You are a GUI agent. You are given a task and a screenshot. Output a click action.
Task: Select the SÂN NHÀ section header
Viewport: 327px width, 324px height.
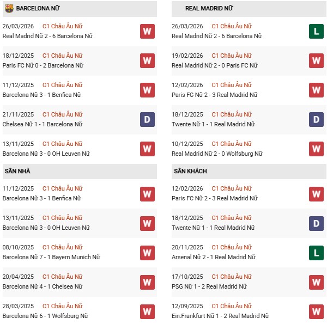click(x=18, y=171)
